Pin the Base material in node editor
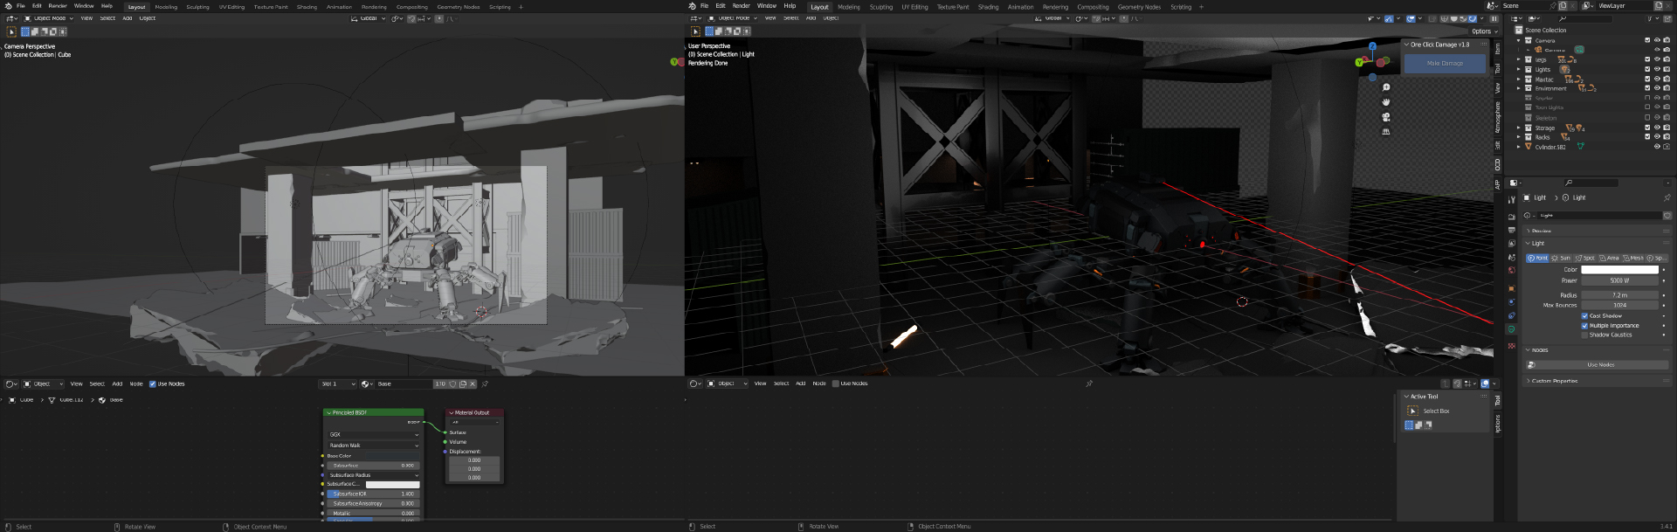This screenshot has height=532, width=1677. [485, 383]
